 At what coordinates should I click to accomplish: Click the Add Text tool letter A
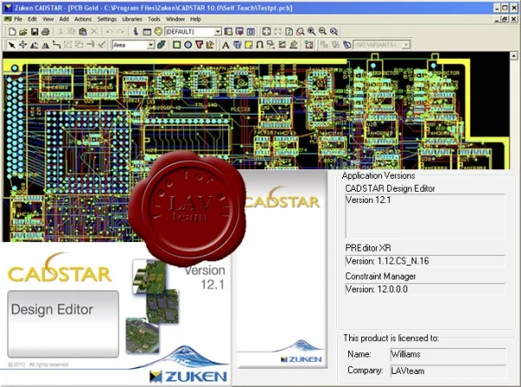226,45
